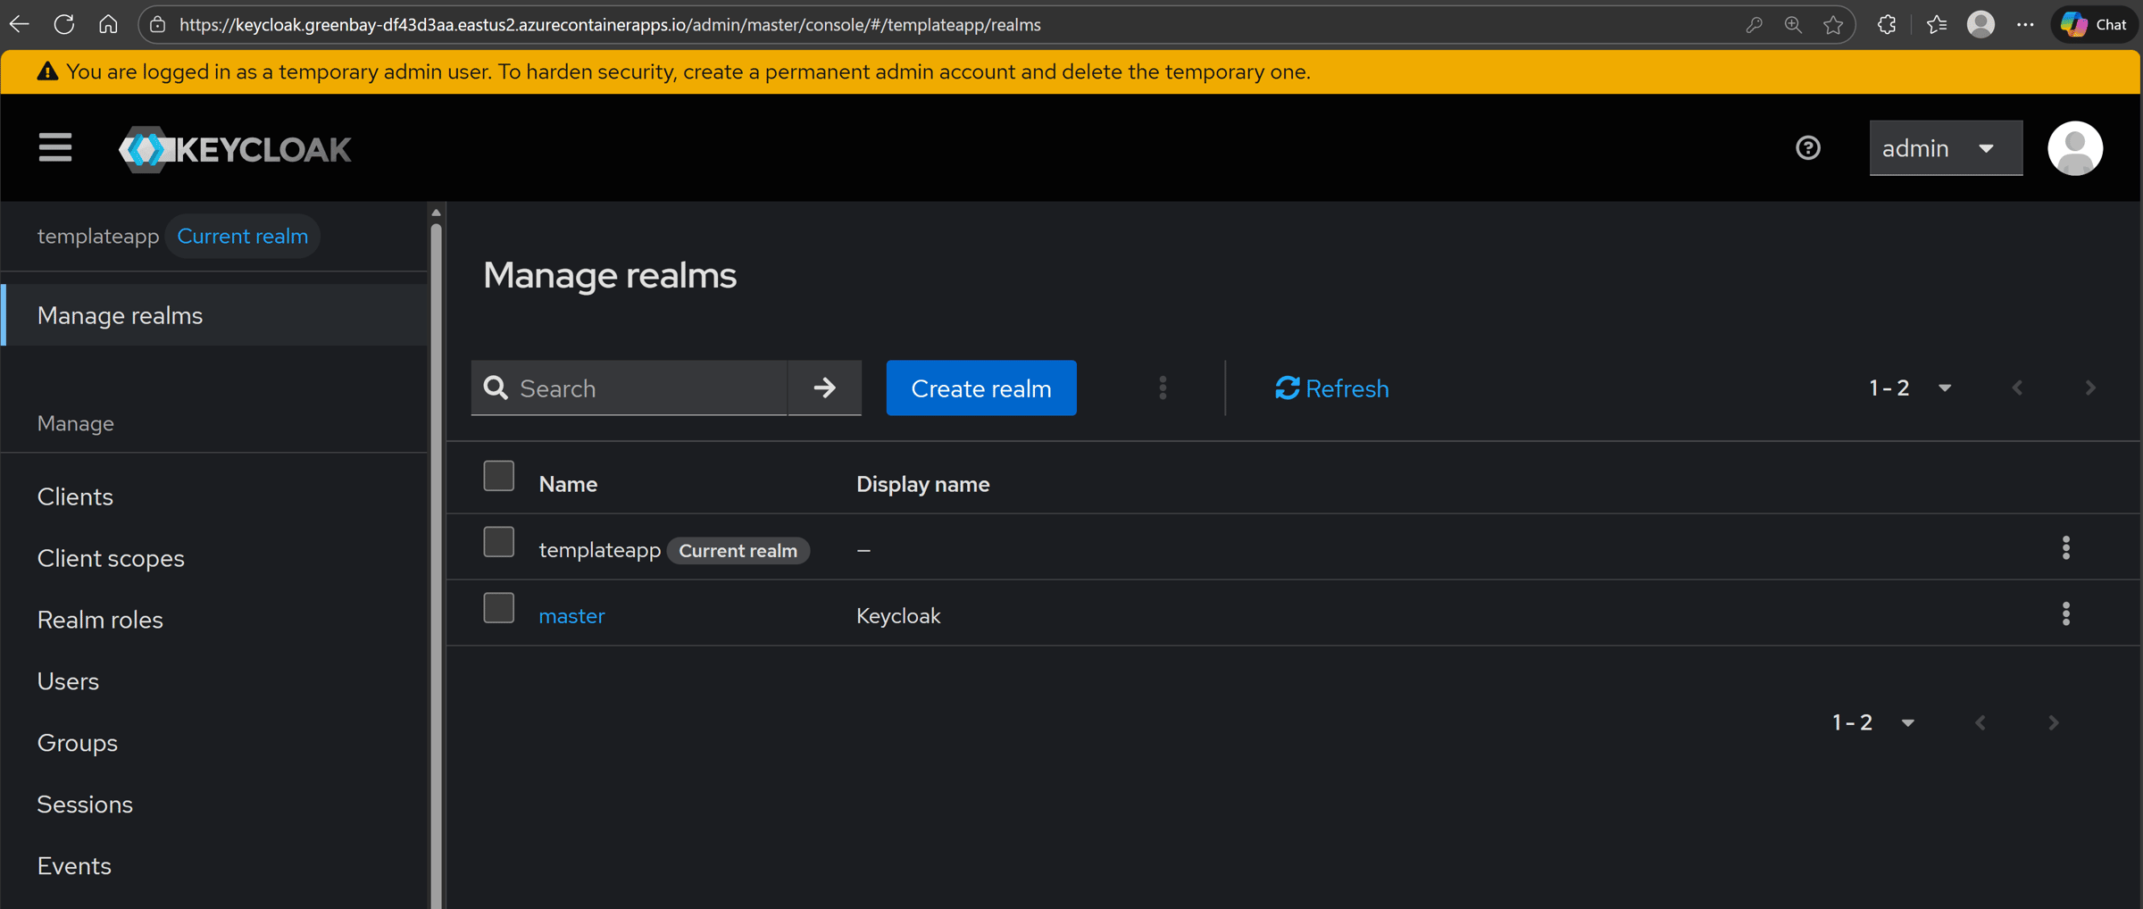The height and width of the screenshot is (909, 2143).
Task: Open the master realm link
Action: pos(571,615)
